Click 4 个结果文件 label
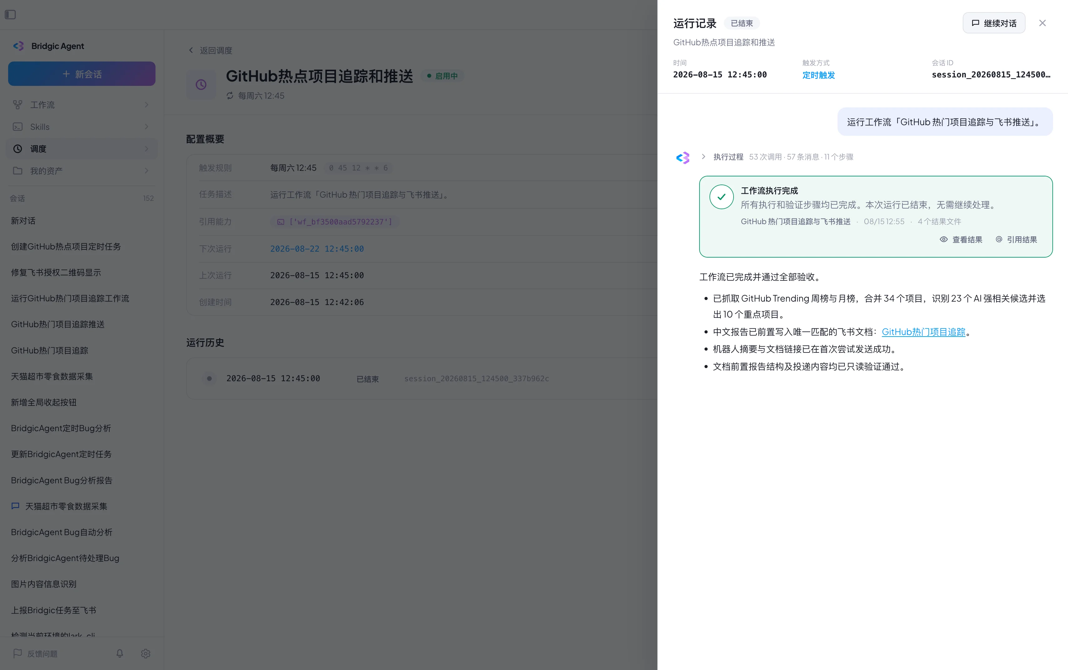This screenshot has width=1068, height=670. point(939,222)
